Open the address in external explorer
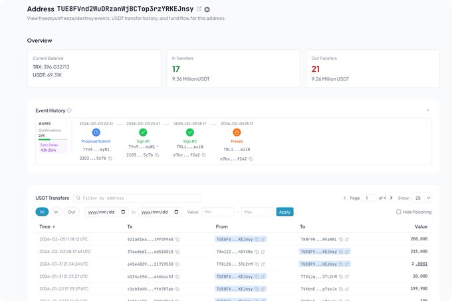Screen dimensions: 452x301 199,9
